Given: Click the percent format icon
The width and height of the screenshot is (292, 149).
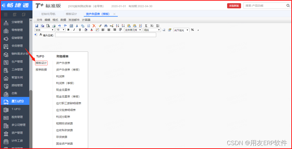Looking at the screenshot, I should click(x=192, y=30).
